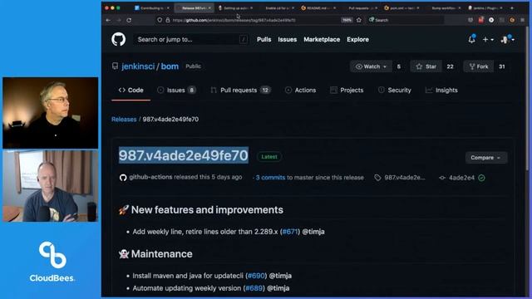
Task: Click the watchers count 5
Action: tap(399, 66)
